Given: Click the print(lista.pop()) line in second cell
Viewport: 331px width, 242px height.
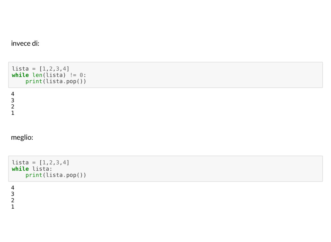Looking at the screenshot, I should tap(56, 175).
